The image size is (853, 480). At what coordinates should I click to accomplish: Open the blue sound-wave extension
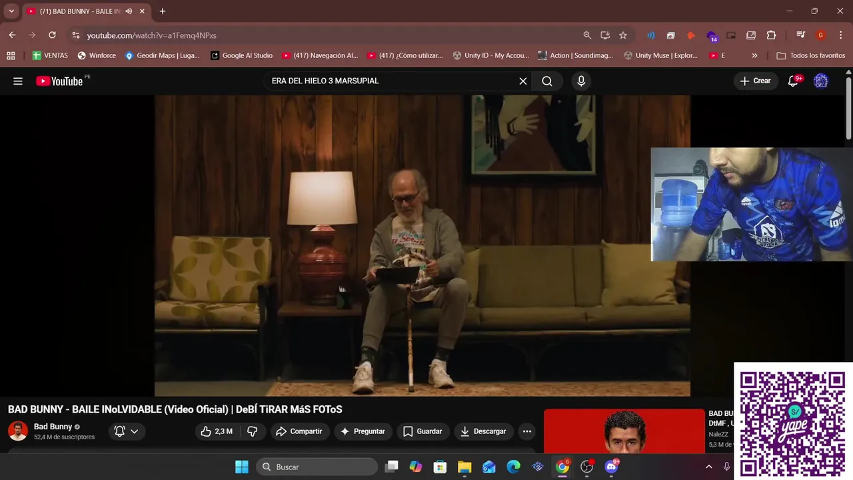(x=651, y=35)
